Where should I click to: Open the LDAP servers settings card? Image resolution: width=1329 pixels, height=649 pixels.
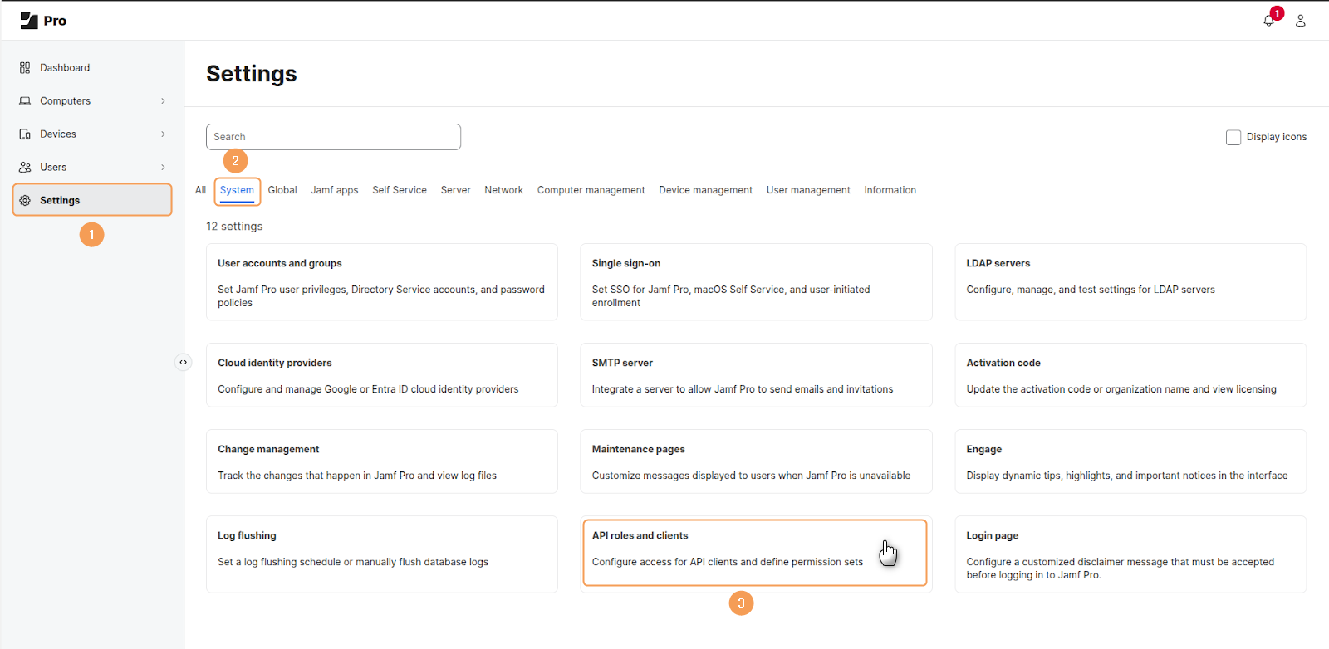[x=1130, y=282]
